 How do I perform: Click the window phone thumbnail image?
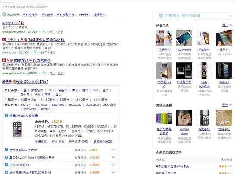tap(184, 118)
